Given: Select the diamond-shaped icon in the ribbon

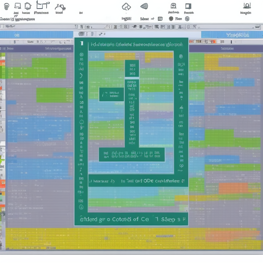Looking at the screenshot, I should tap(126, 7).
